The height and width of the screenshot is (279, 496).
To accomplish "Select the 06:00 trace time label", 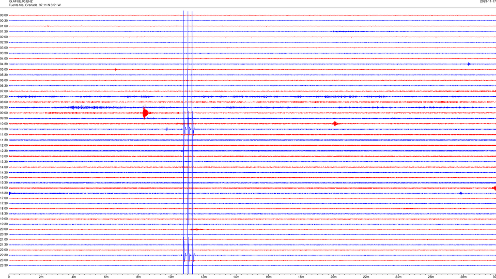I will [x=4, y=81].
